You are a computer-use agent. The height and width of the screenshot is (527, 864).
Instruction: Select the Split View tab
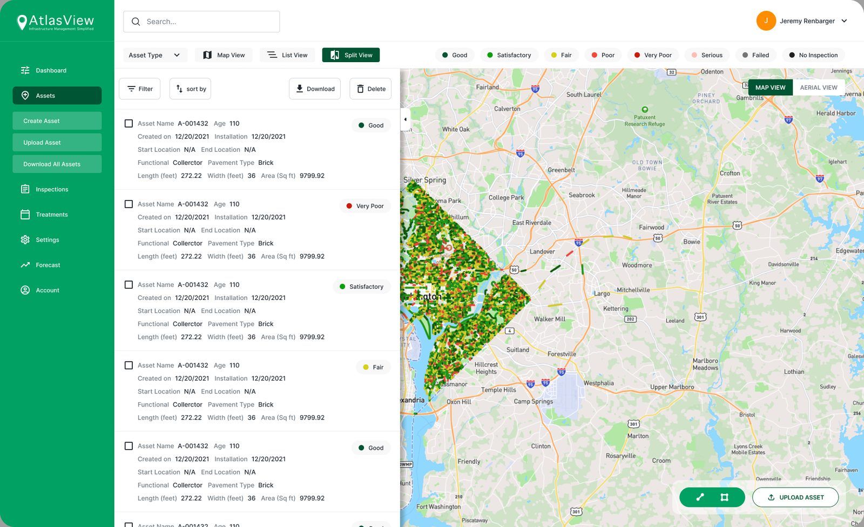351,55
